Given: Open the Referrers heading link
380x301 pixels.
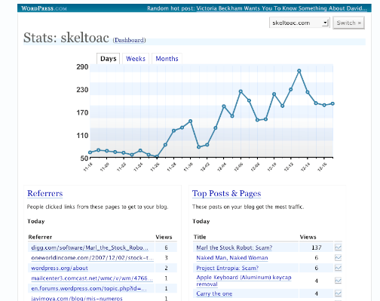Looking at the screenshot, I should tap(45, 193).
